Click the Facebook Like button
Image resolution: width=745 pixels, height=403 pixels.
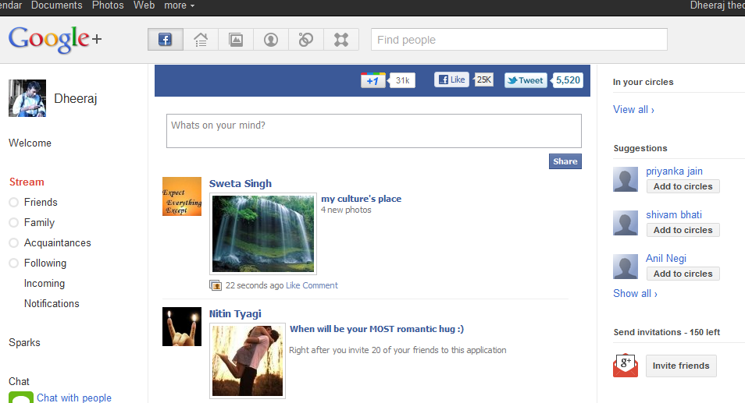coord(451,80)
